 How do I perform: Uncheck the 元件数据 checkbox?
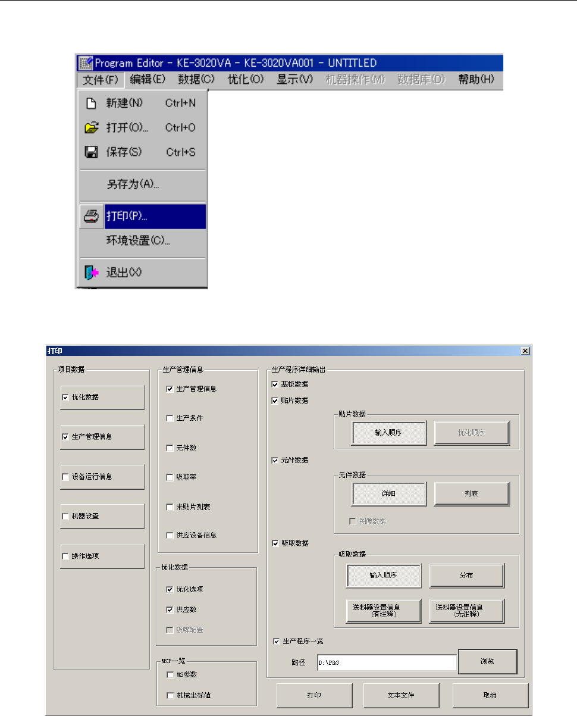pyautogui.click(x=275, y=460)
